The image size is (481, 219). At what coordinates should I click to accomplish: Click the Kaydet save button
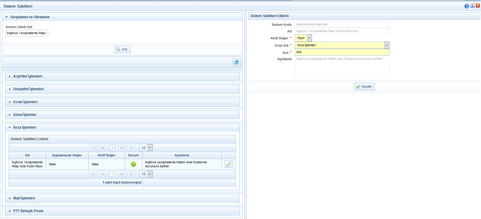pyautogui.click(x=364, y=86)
